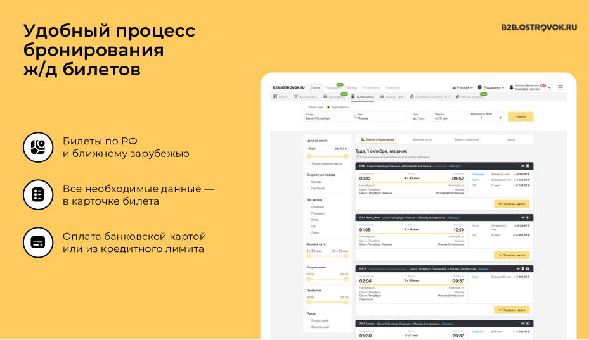589x340 pixels.
Task: Click the Ж/д билеты train icon
Action: pyautogui.click(x=353, y=97)
